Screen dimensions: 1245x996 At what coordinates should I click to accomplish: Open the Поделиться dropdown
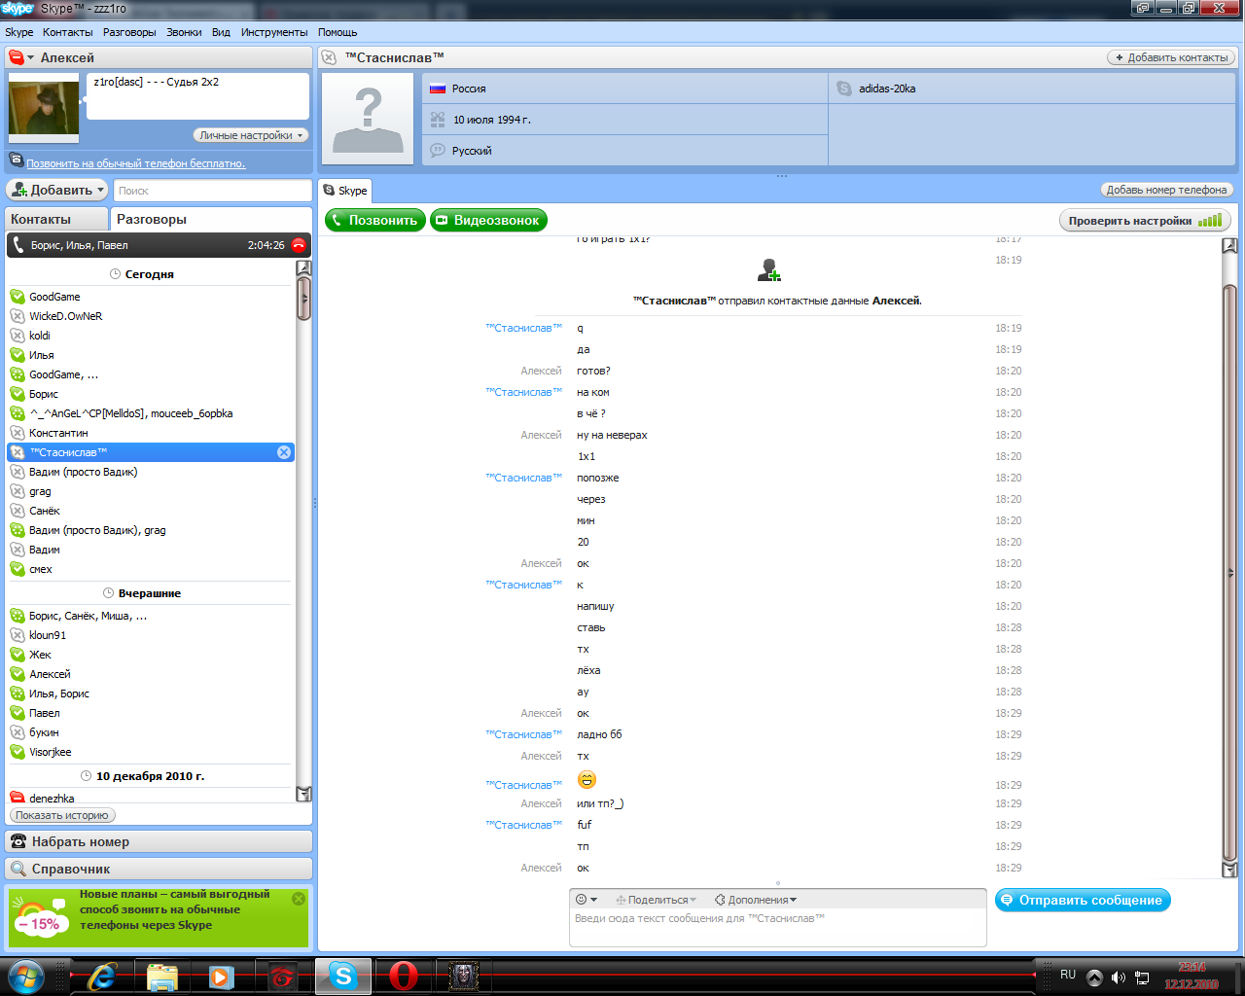(x=657, y=900)
